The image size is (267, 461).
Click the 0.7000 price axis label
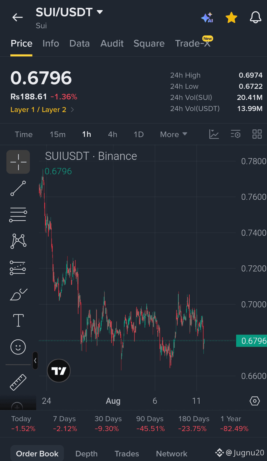point(254,304)
